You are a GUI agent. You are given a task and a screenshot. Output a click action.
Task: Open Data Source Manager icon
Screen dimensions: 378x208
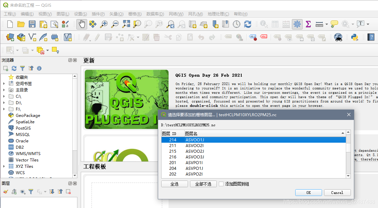click(x=10, y=37)
